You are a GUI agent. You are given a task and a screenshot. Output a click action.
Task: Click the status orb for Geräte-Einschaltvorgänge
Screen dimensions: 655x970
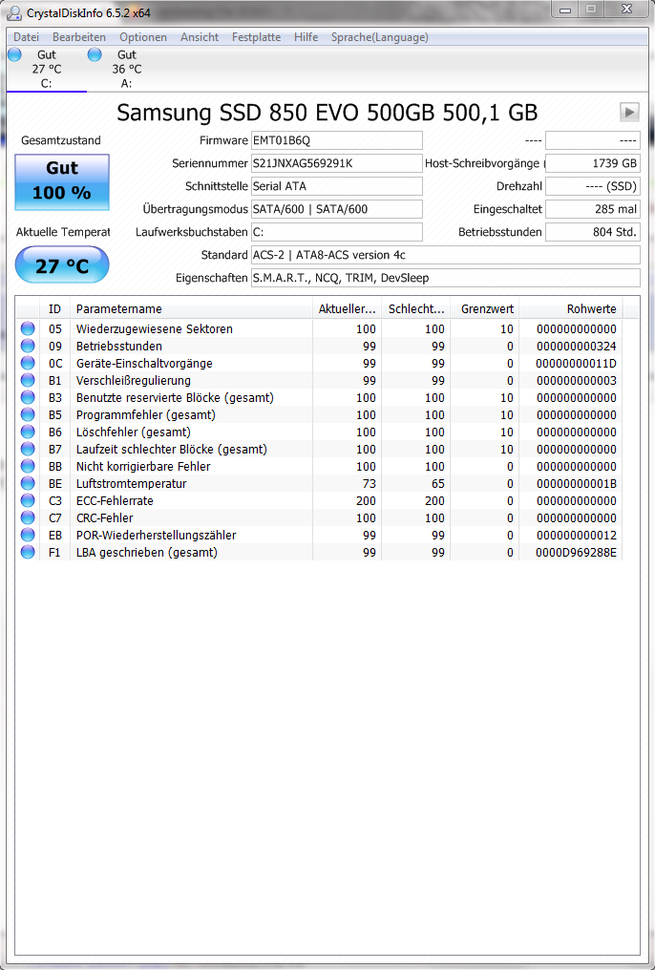[28, 363]
